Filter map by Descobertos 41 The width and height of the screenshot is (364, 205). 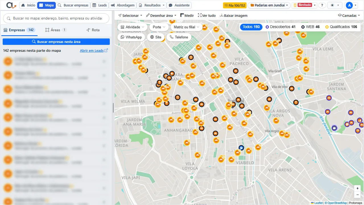280,27
